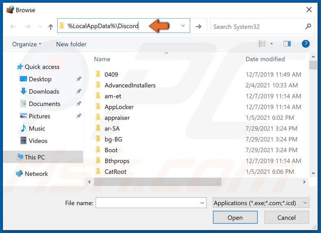Click the folder icon next to ar-SA

click(98, 128)
